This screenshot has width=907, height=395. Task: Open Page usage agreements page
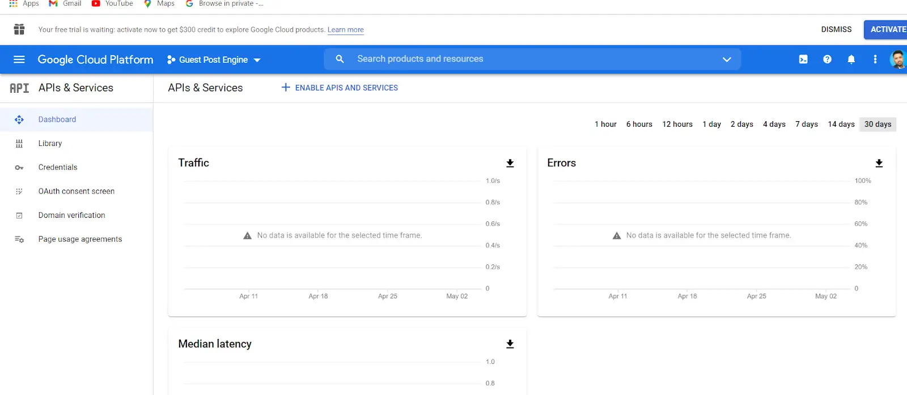pyautogui.click(x=77, y=239)
